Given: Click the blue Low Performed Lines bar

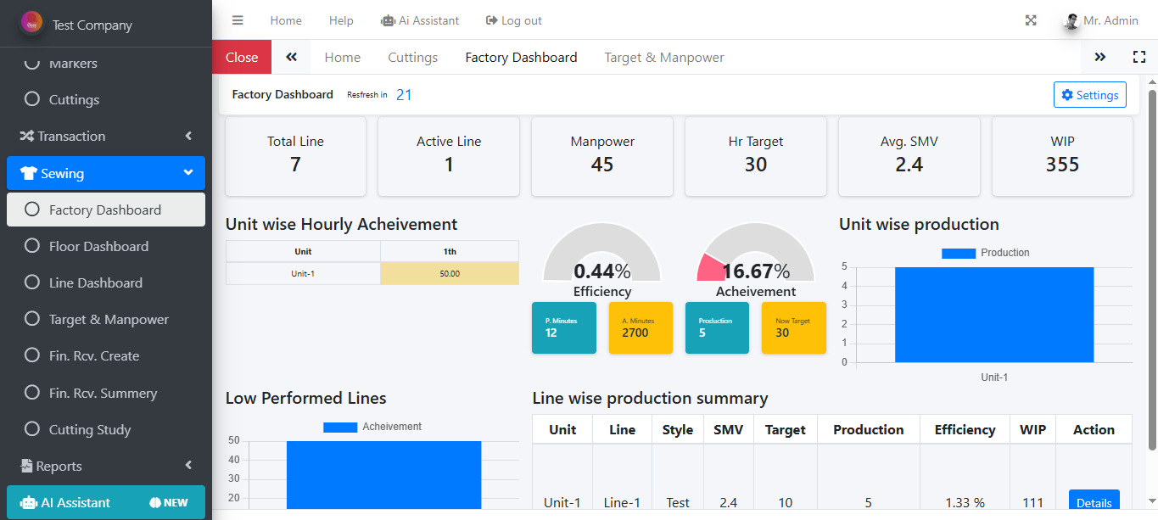Looking at the screenshot, I should [383, 475].
